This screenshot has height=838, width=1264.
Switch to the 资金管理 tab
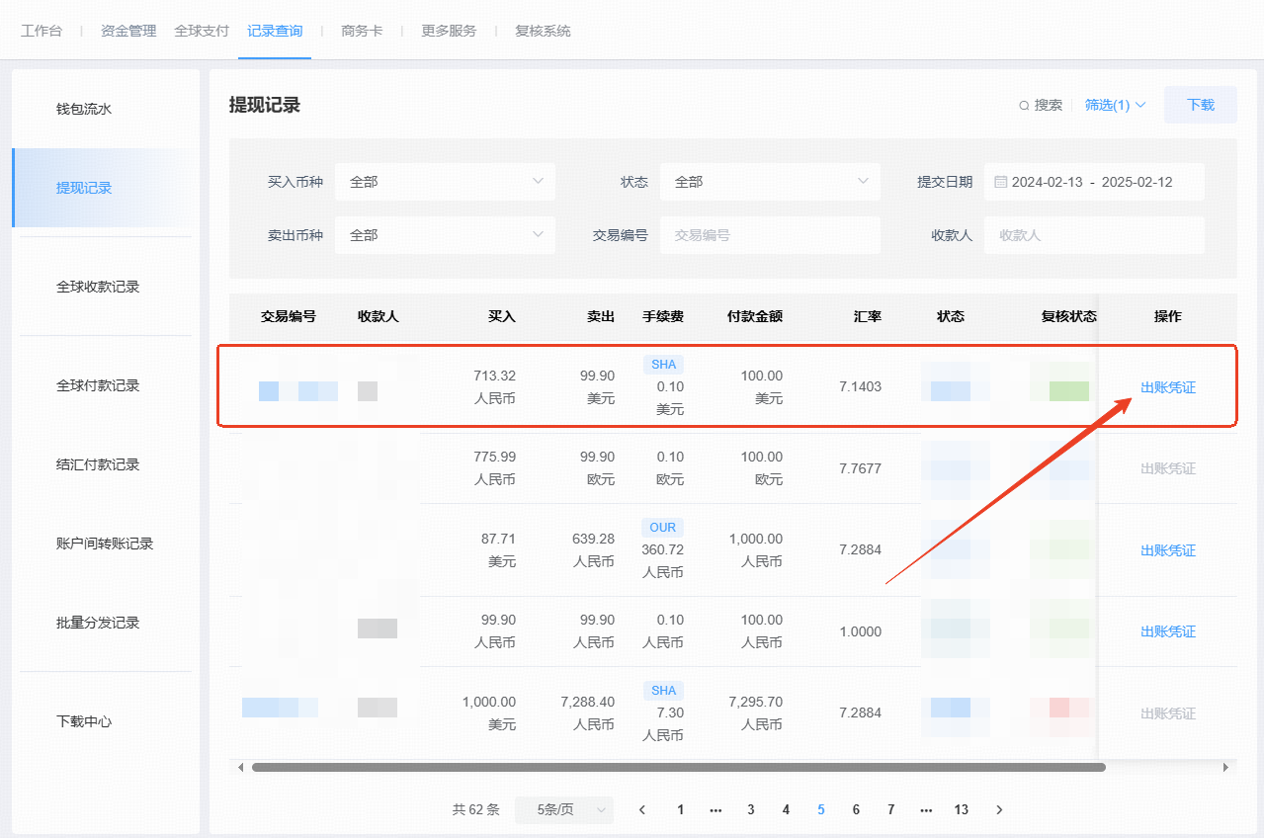[128, 31]
